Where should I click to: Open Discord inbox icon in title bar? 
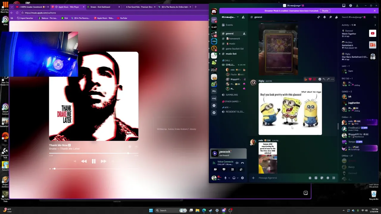(x=344, y=5)
